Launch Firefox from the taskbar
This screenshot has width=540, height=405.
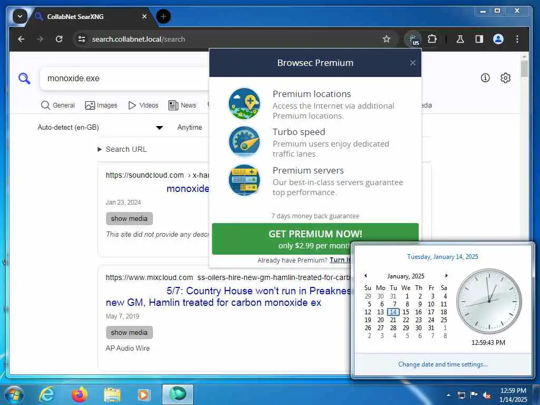tap(80, 394)
